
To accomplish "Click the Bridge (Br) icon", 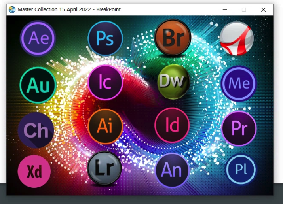I will pyautogui.click(x=173, y=37).
